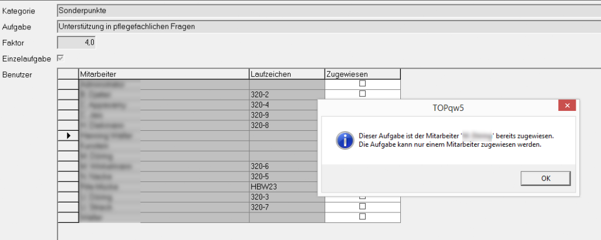The height and width of the screenshot is (240, 601).
Task: Check Zugewiesen box for row 320-2
Action: [362, 94]
